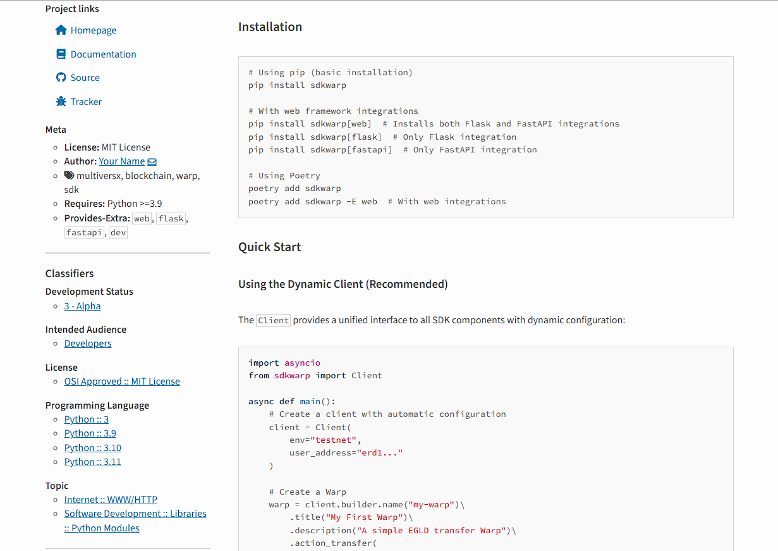Click the 'pip install sdkwarp' code line
This screenshot has height=551, width=778.
[x=297, y=85]
